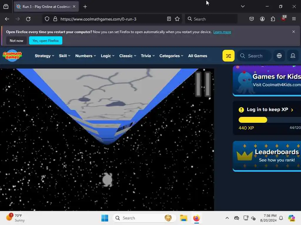
Task: Pause the Run 3 game
Action: 203,84
